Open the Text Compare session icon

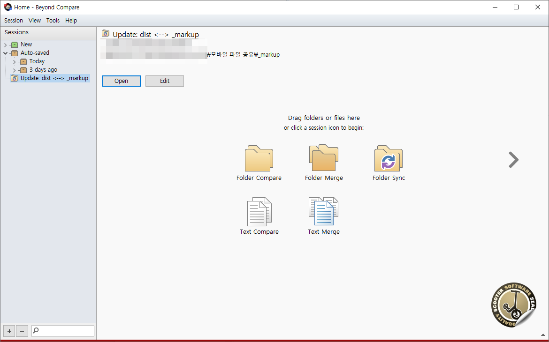[259, 212]
